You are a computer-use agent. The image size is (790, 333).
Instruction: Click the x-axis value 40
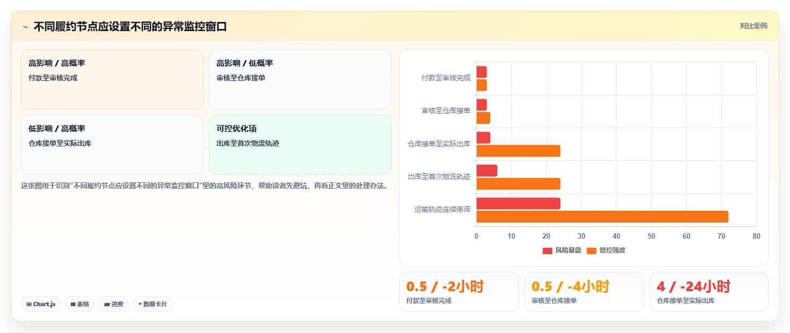pyautogui.click(x=616, y=236)
